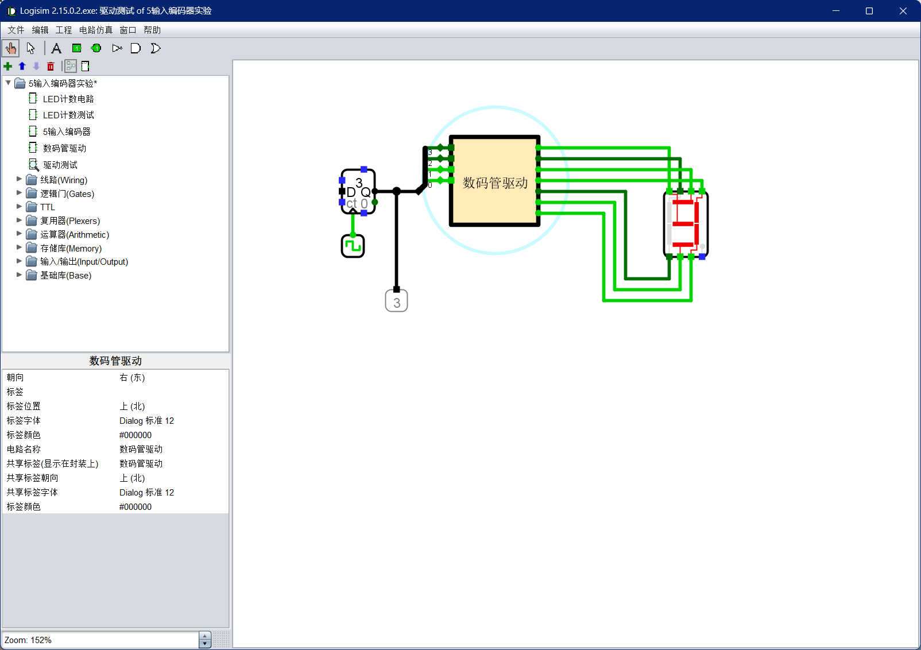Select the 数码管驱动 subcircuit block

[494, 181]
